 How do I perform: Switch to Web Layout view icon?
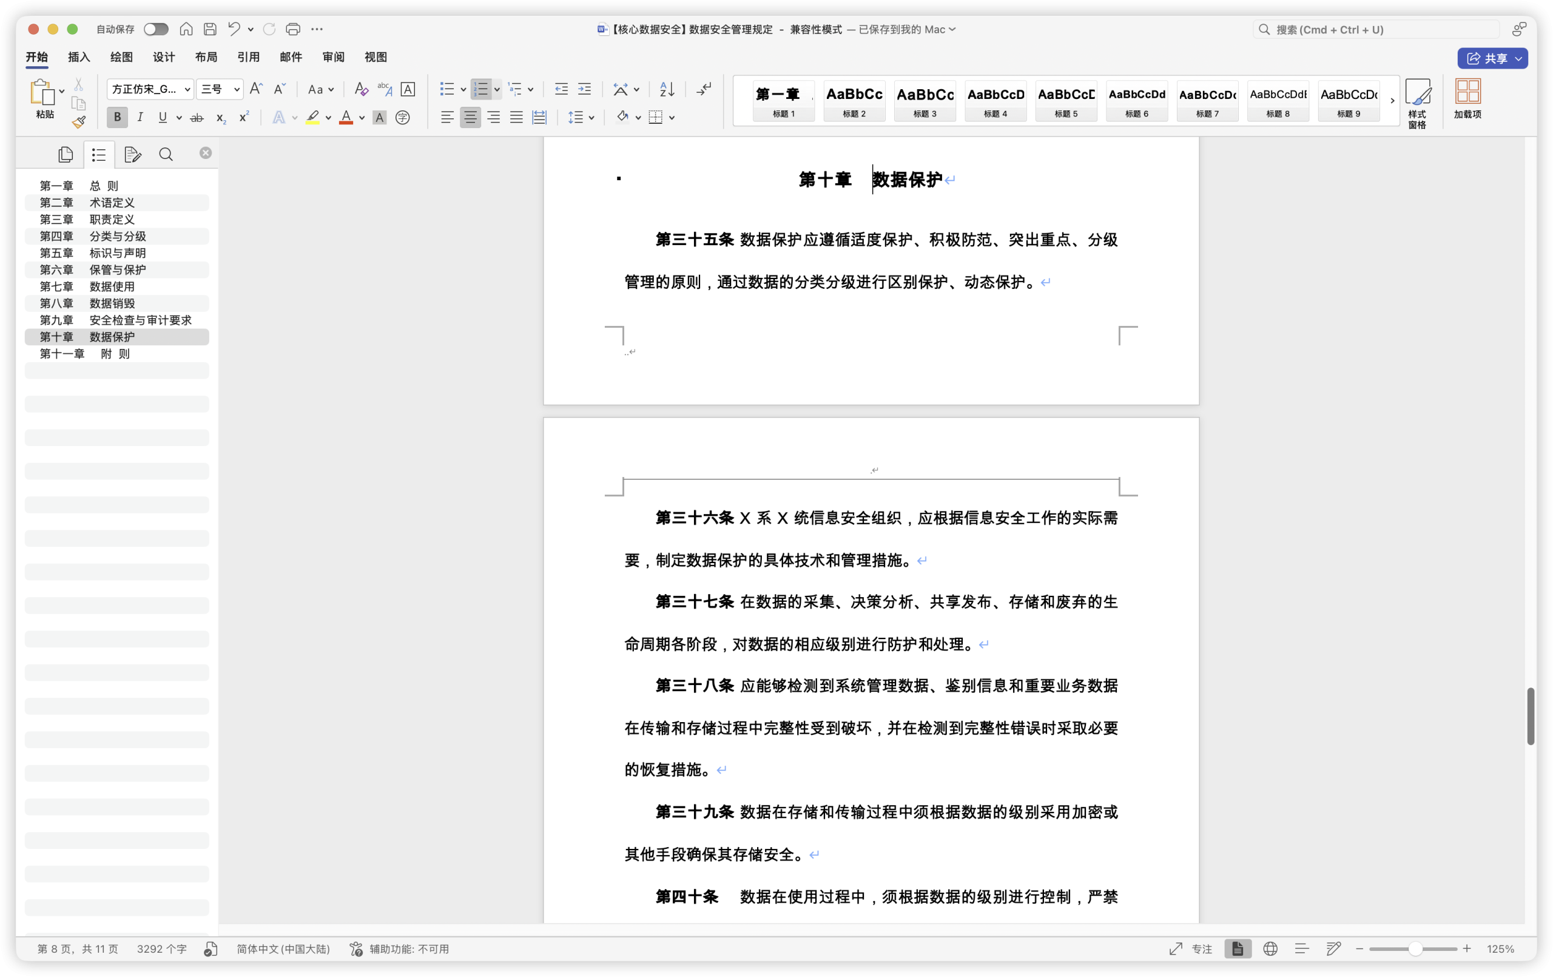click(x=1270, y=948)
